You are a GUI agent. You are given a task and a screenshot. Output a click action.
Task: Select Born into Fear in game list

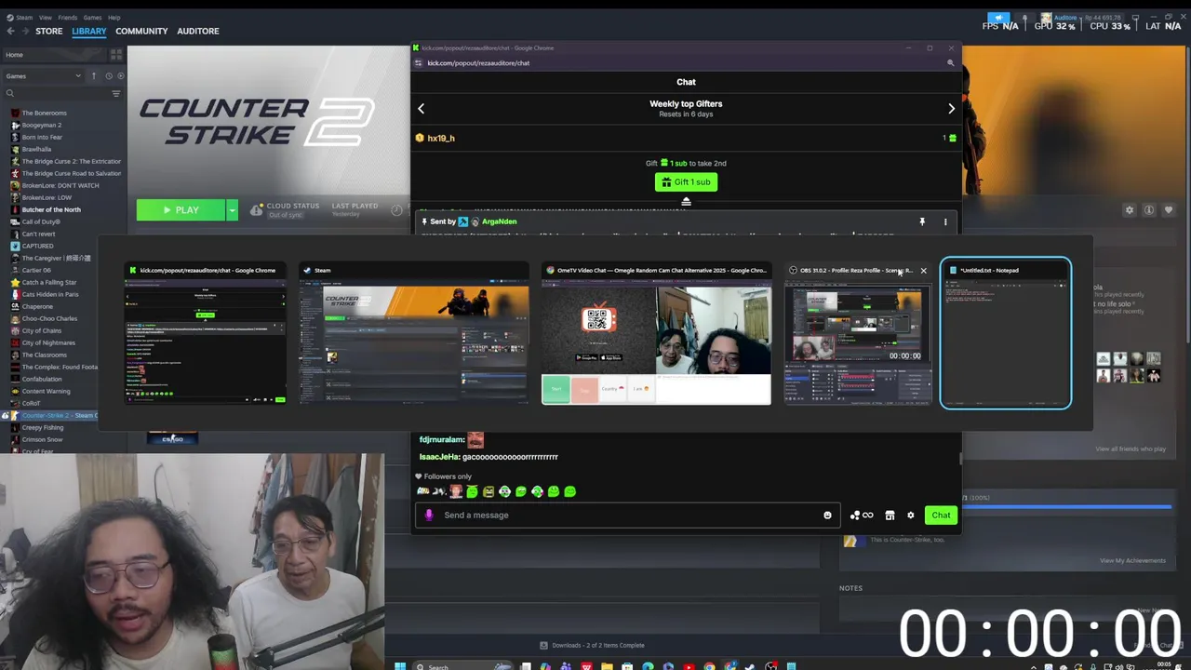[42, 137]
